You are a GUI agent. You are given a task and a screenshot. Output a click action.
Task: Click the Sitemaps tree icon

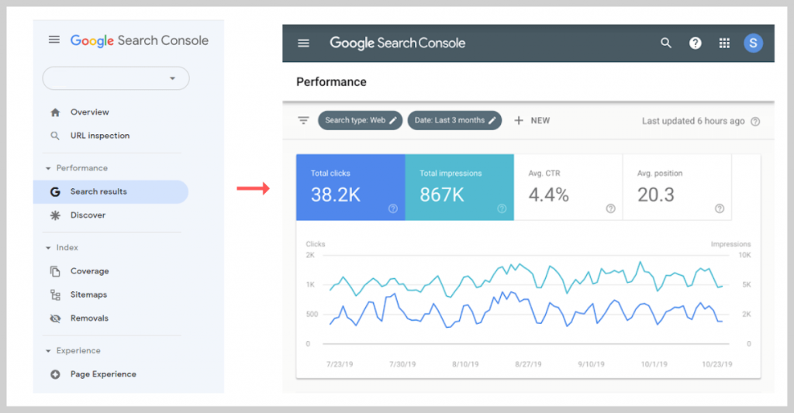(x=55, y=294)
